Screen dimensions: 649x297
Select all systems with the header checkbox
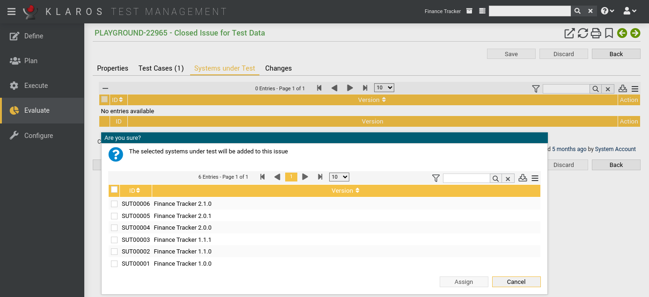point(114,190)
